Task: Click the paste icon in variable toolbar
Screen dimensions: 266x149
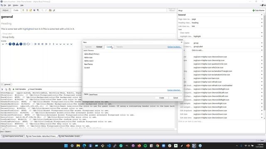Action: point(10,89)
